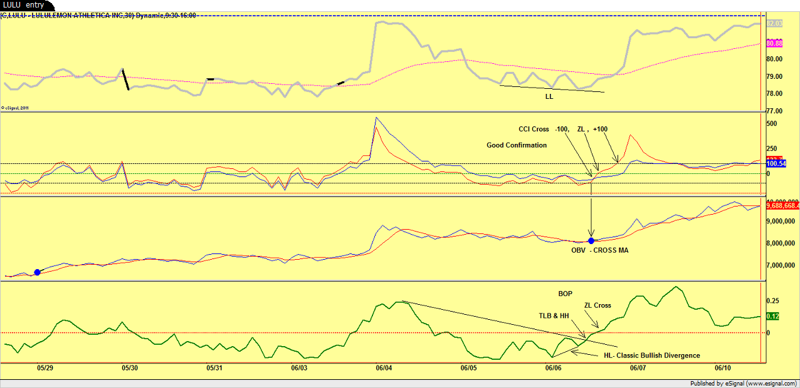The height and width of the screenshot is (388, 800).
Task: Click the 77.00 price axis value
Action: click(775, 110)
